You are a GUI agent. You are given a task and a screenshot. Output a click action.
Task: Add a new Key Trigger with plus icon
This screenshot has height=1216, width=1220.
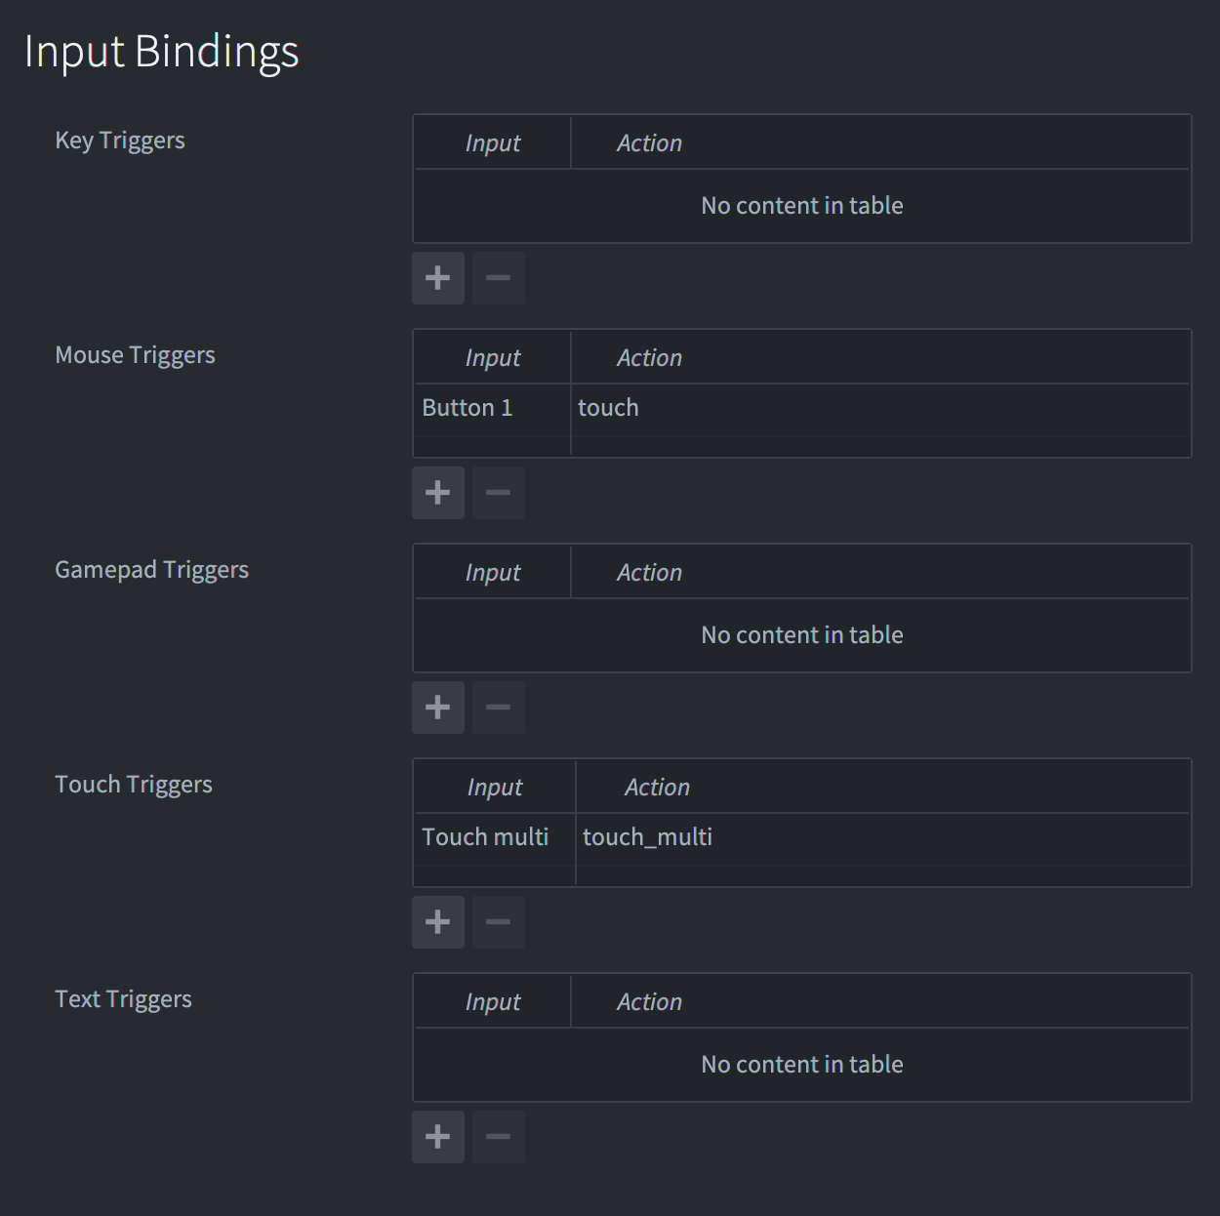pyautogui.click(x=437, y=278)
